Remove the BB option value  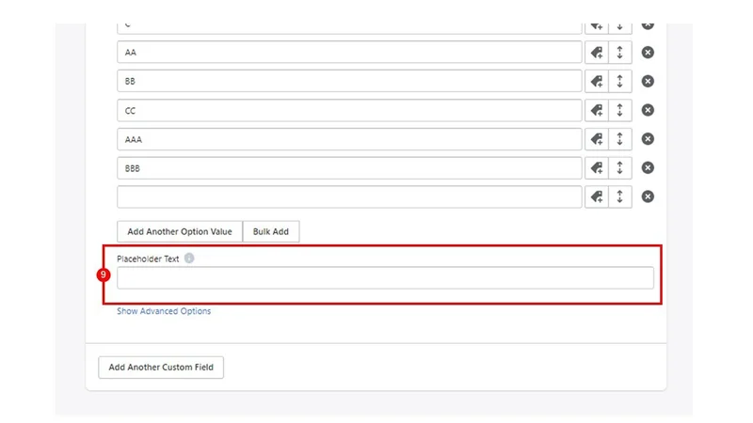648,81
